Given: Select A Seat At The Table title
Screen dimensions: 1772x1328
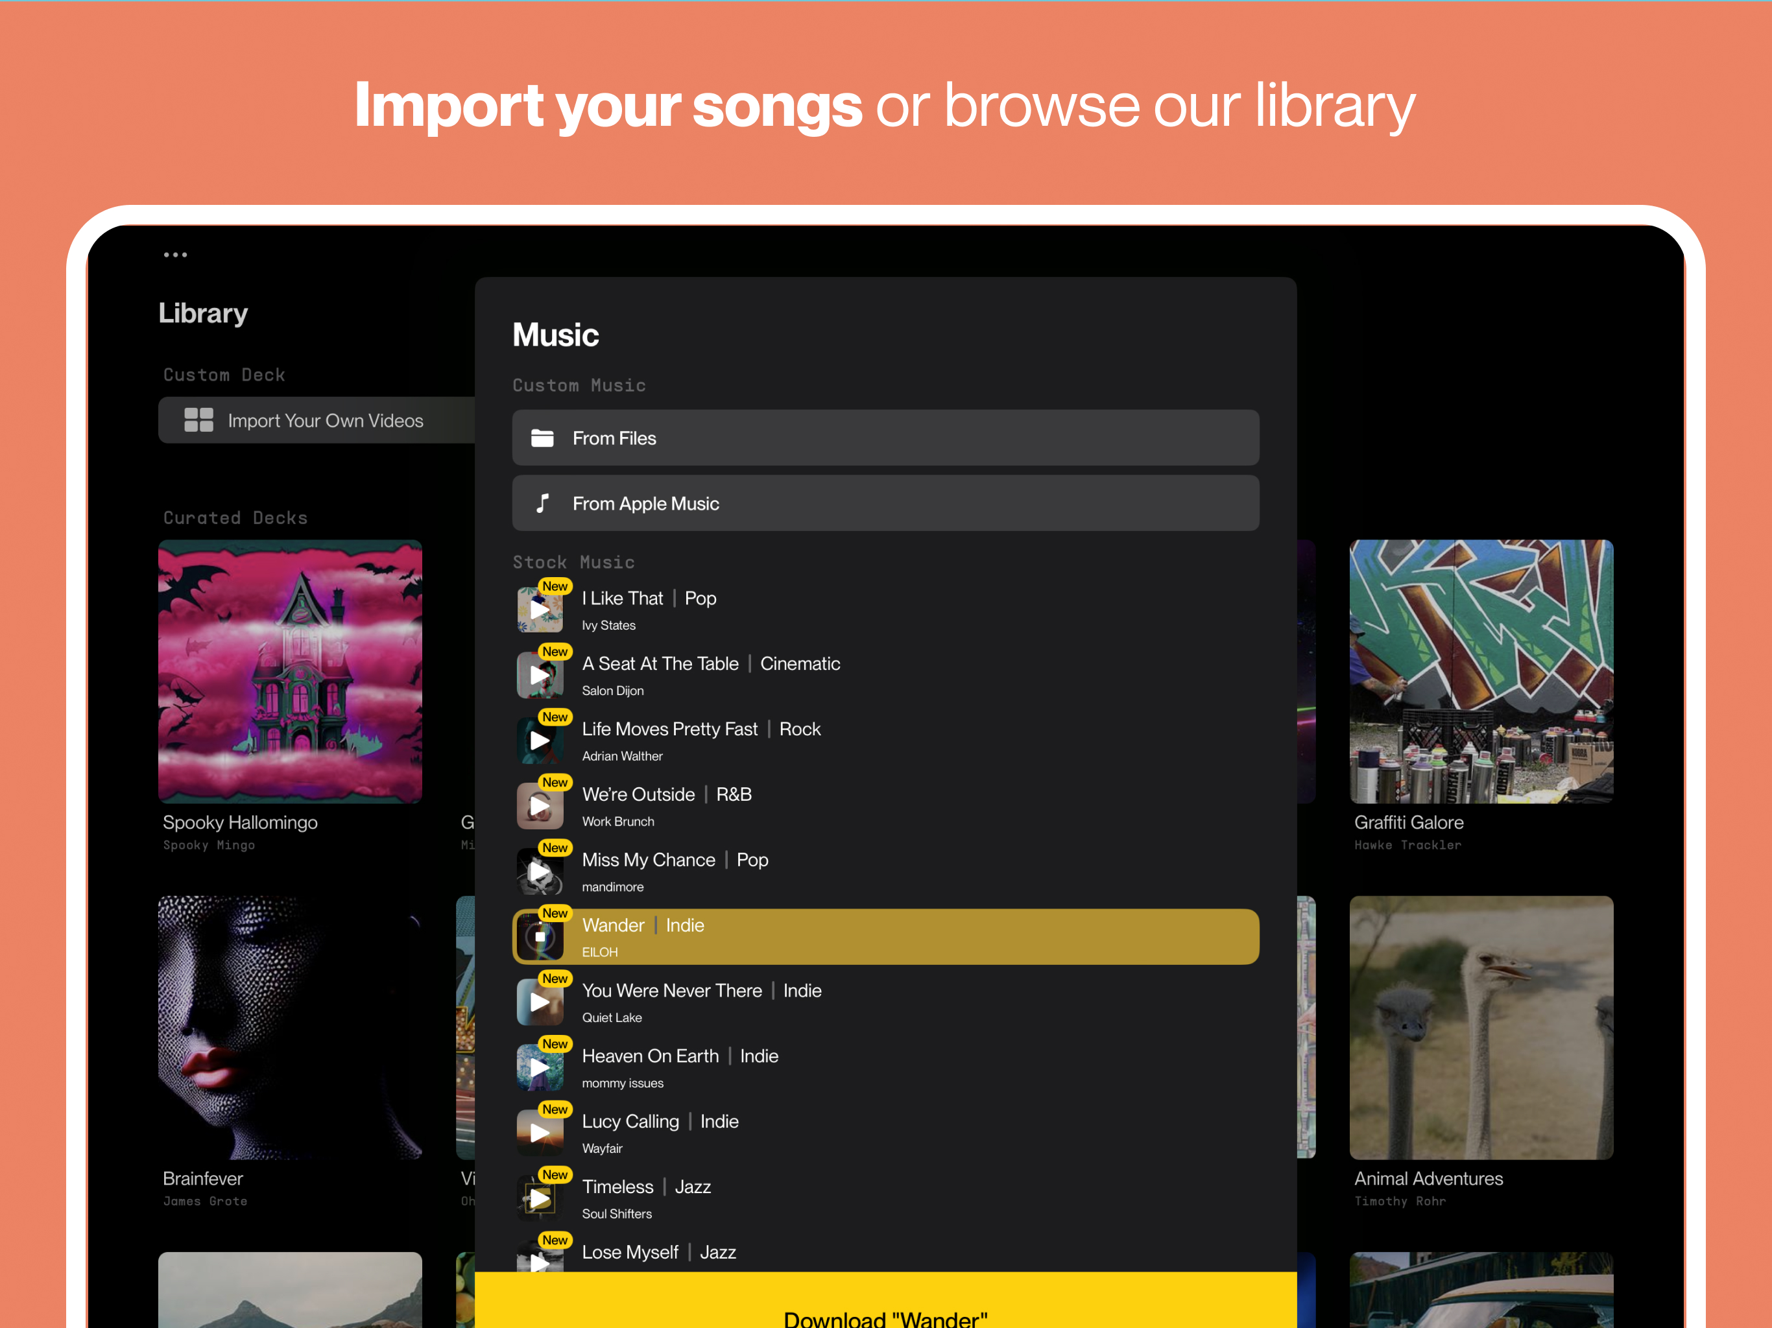Looking at the screenshot, I should 660,664.
